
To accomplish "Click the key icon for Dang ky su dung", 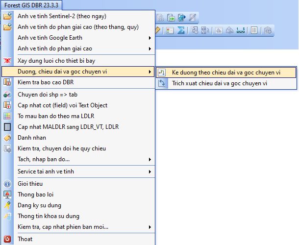I will [x=7, y=205].
